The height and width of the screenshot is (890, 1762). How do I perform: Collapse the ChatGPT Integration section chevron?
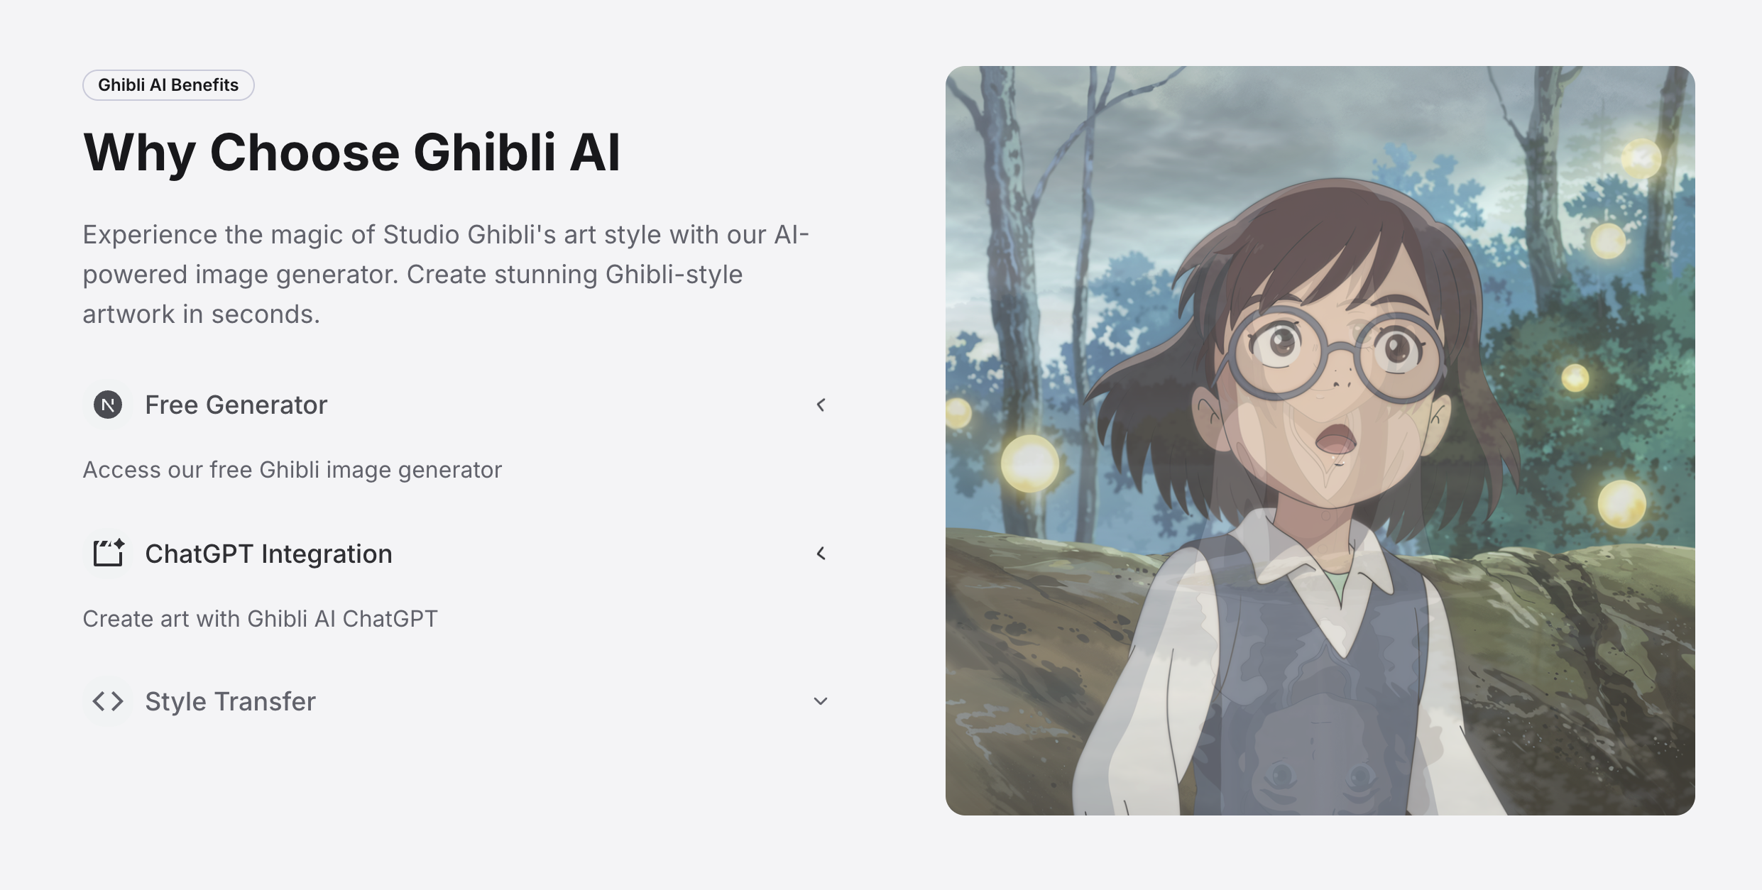[821, 553]
